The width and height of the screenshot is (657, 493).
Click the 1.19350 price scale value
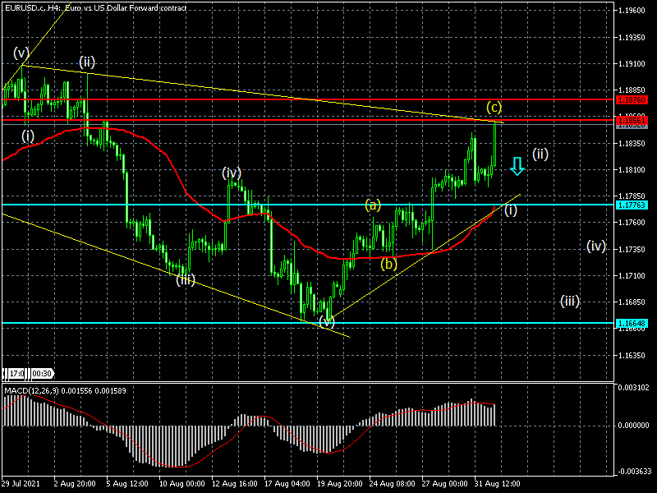tap(632, 38)
